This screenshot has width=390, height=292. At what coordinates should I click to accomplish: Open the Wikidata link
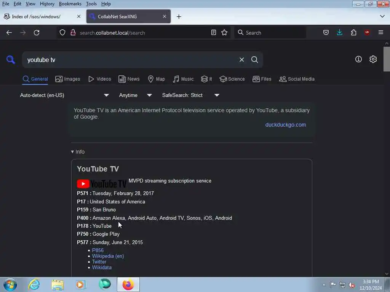(x=102, y=267)
